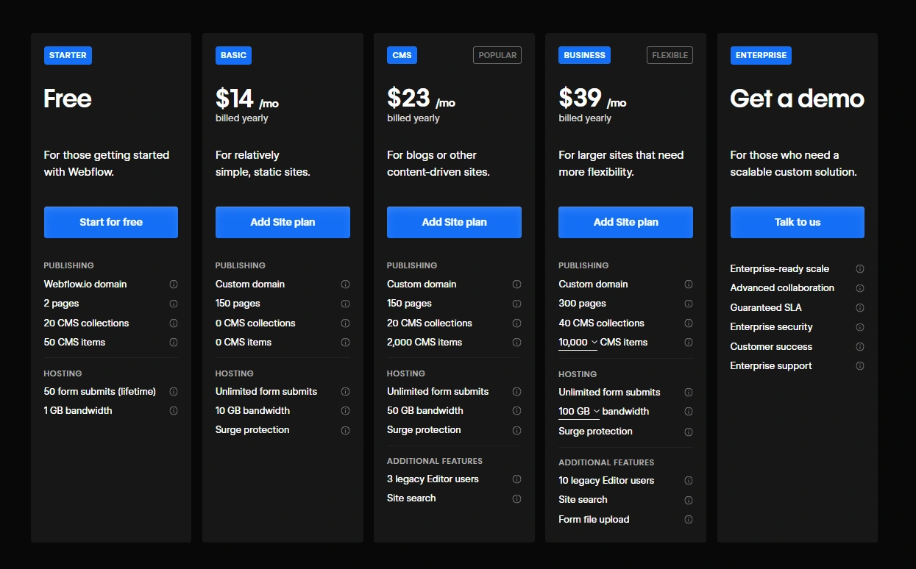Expand the 10,000 CMS items dropdown
The height and width of the screenshot is (569, 916).
578,343
